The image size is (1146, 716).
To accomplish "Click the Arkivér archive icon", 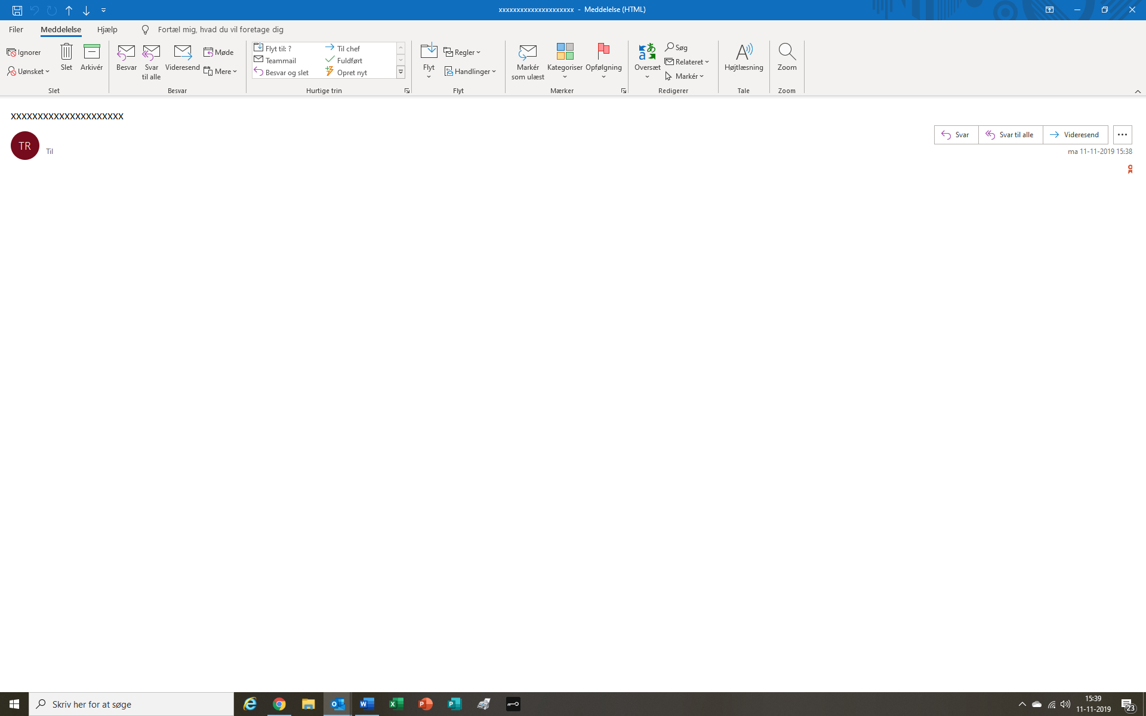I will point(91,52).
